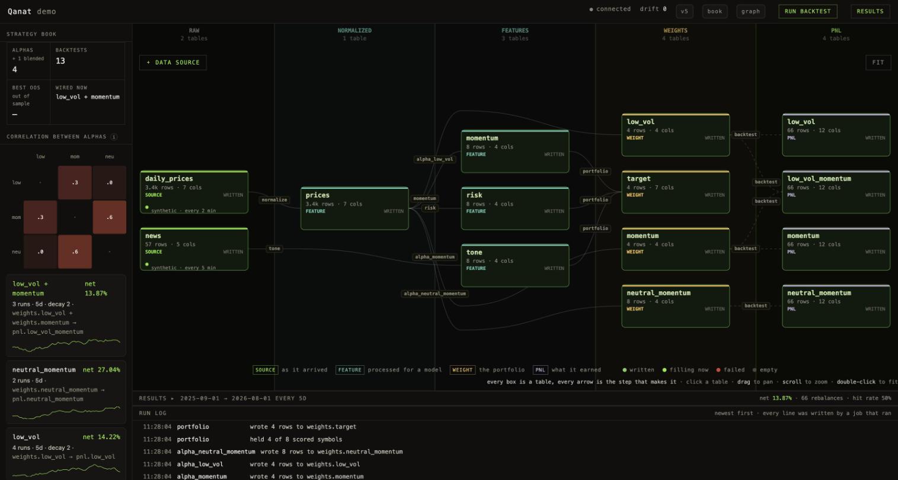898x480 pixels.
Task: Select the low-row mom-column correlation cell
Action: click(75, 182)
